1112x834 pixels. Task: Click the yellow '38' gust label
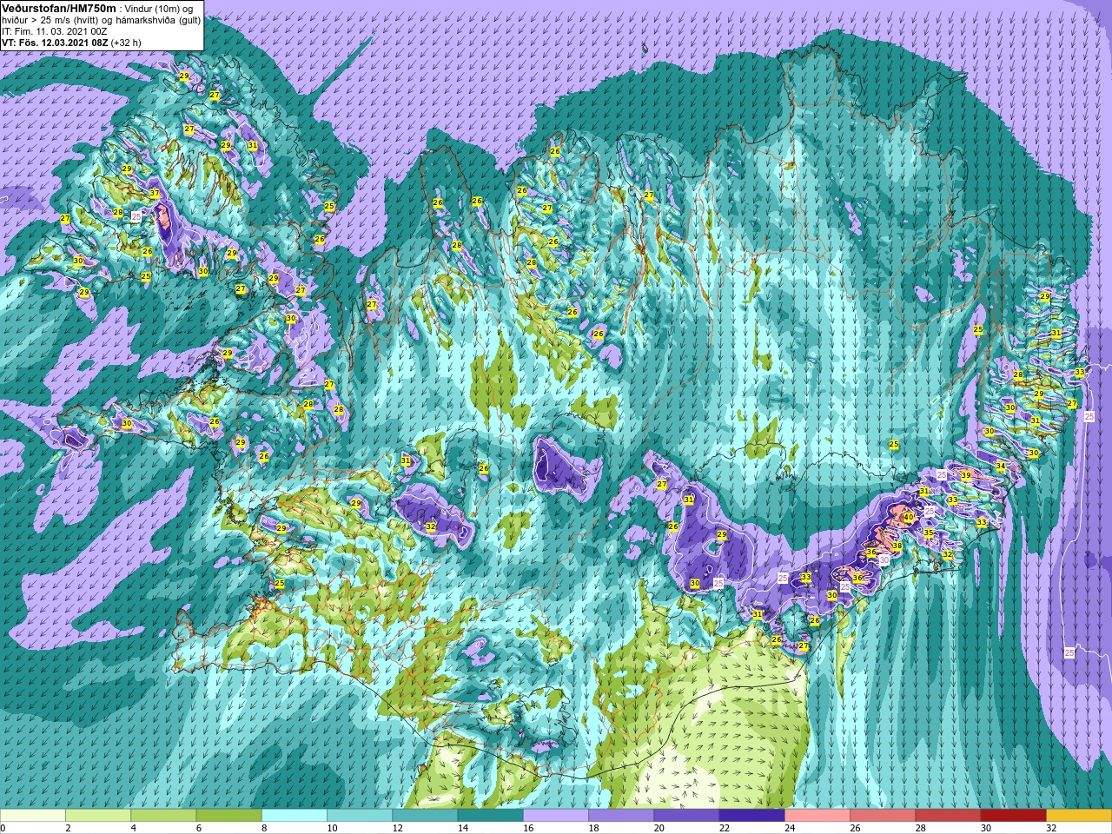click(897, 546)
